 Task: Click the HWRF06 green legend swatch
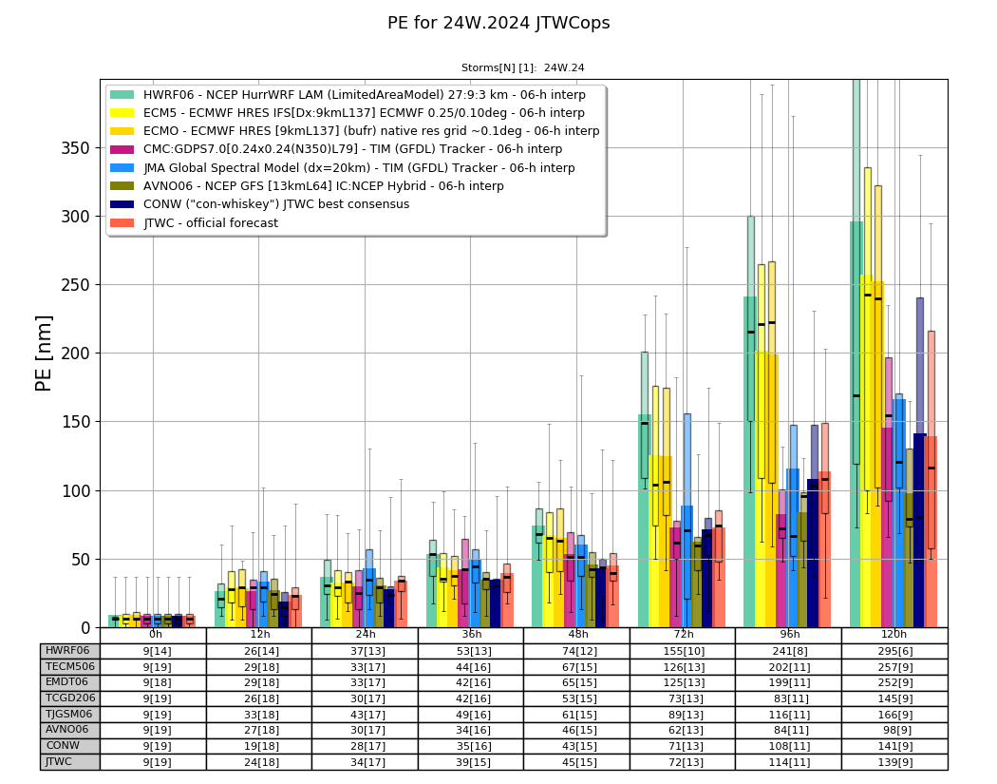point(122,94)
